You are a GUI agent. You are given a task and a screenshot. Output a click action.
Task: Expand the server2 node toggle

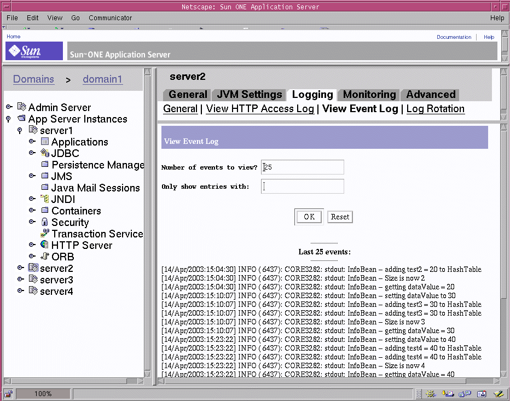click(x=20, y=268)
